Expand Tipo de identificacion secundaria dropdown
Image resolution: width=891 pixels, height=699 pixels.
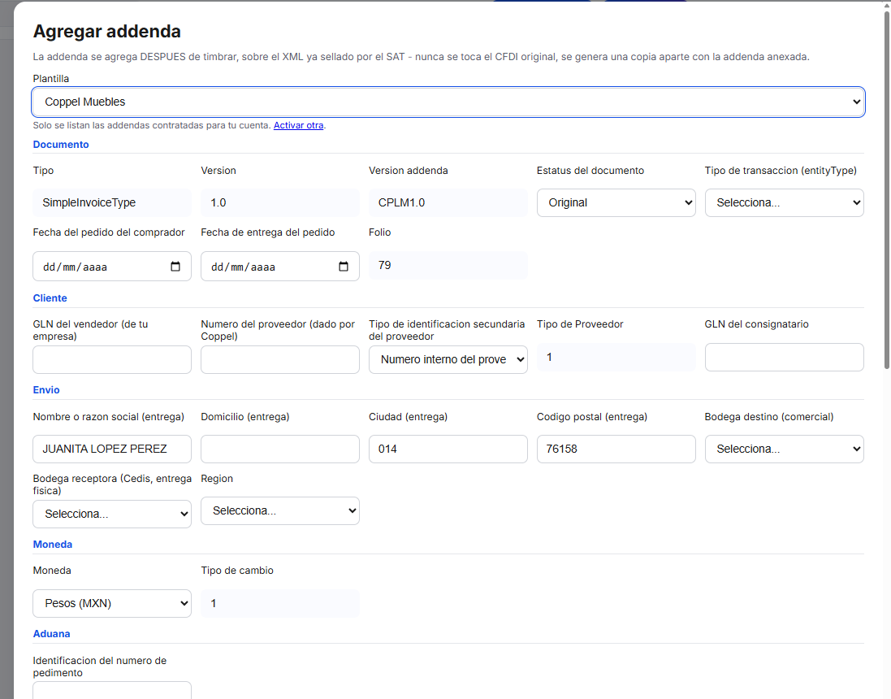click(448, 359)
